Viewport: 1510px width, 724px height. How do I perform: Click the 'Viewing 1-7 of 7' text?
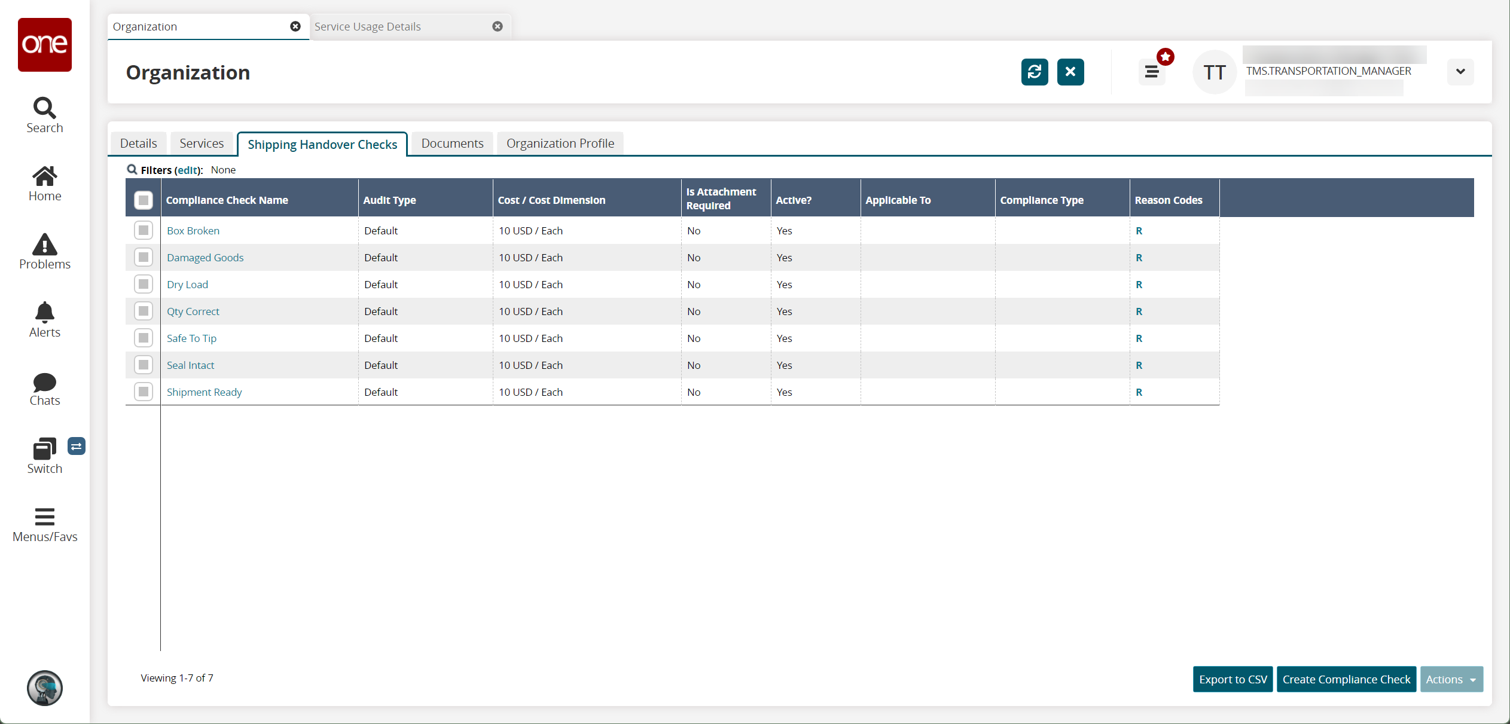177,678
